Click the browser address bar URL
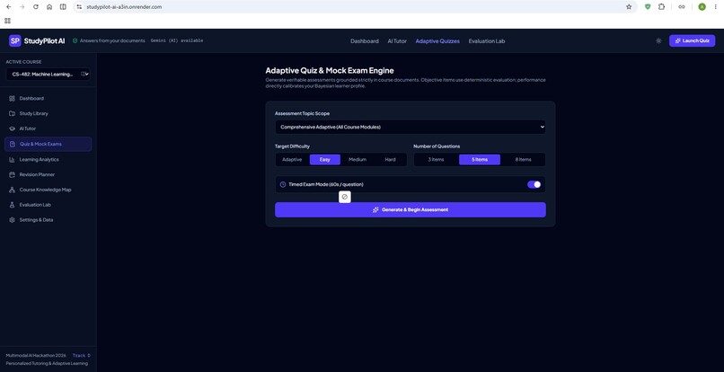This screenshot has height=372, width=724. point(124,7)
